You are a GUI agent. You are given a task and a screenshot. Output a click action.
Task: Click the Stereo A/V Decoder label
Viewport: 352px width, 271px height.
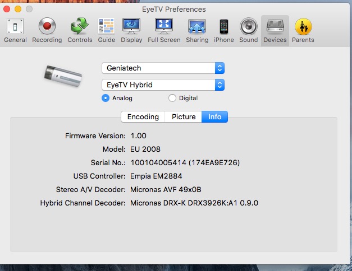coord(91,189)
